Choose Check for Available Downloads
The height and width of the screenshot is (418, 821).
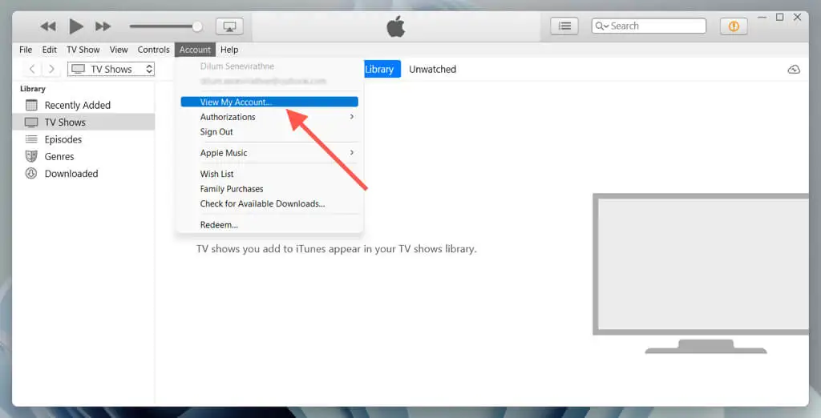[x=269, y=203]
